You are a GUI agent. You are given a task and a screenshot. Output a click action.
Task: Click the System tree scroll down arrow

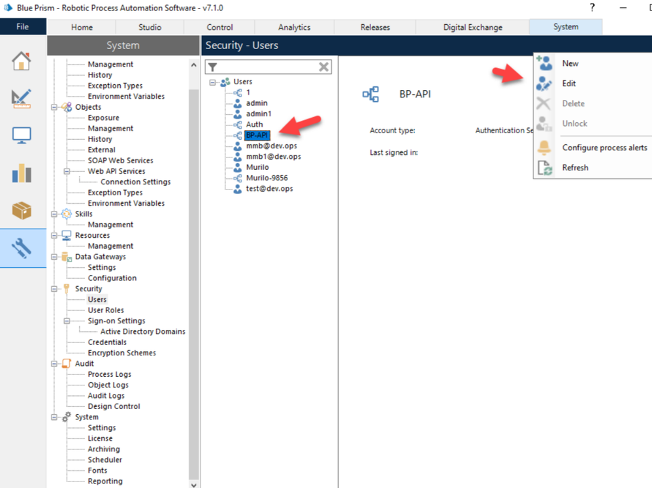[x=193, y=485]
